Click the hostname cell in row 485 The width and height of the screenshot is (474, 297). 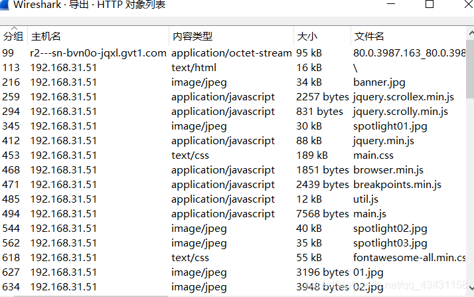pos(64,199)
